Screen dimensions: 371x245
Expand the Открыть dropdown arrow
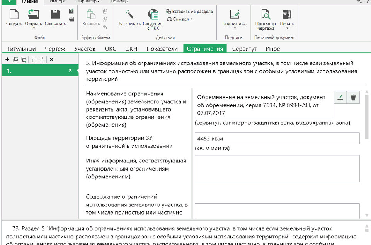click(x=34, y=29)
